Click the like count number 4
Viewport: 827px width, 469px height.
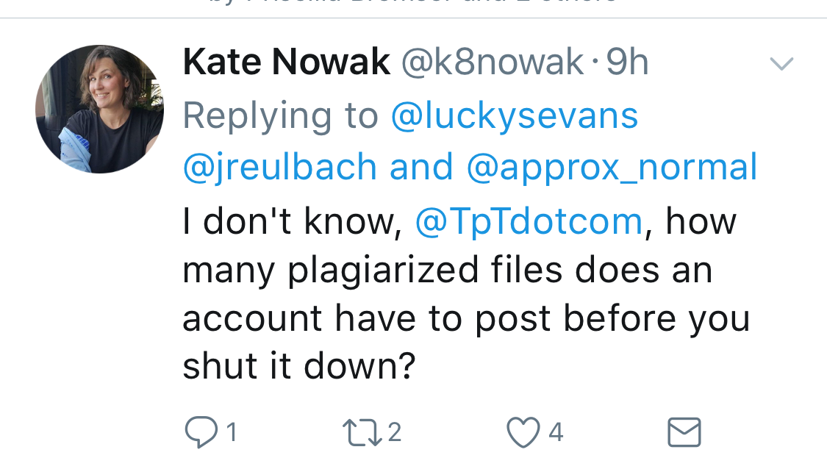556,432
